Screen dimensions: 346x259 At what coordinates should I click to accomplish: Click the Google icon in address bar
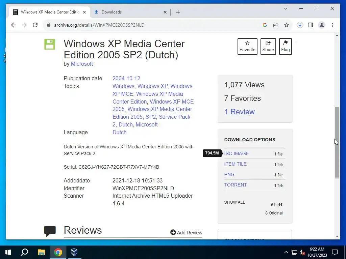coord(265,25)
